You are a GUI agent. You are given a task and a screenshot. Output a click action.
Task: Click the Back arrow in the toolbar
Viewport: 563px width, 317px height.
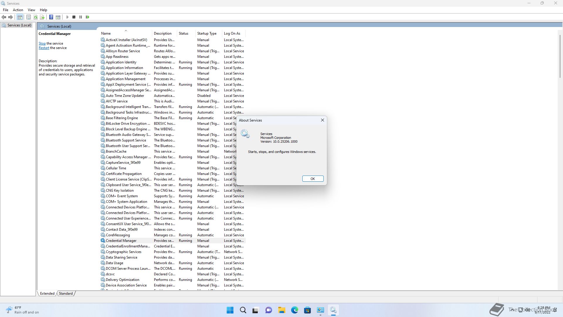tap(4, 17)
